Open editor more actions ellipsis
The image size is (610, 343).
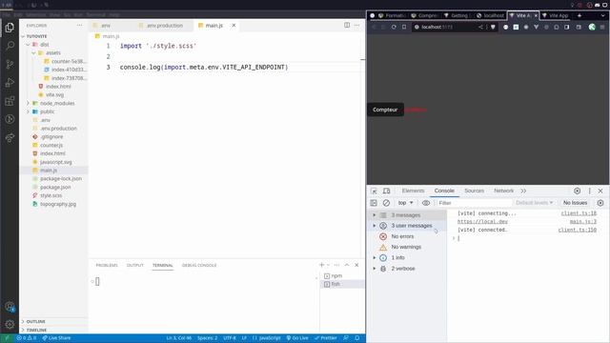tap(356, 26)
